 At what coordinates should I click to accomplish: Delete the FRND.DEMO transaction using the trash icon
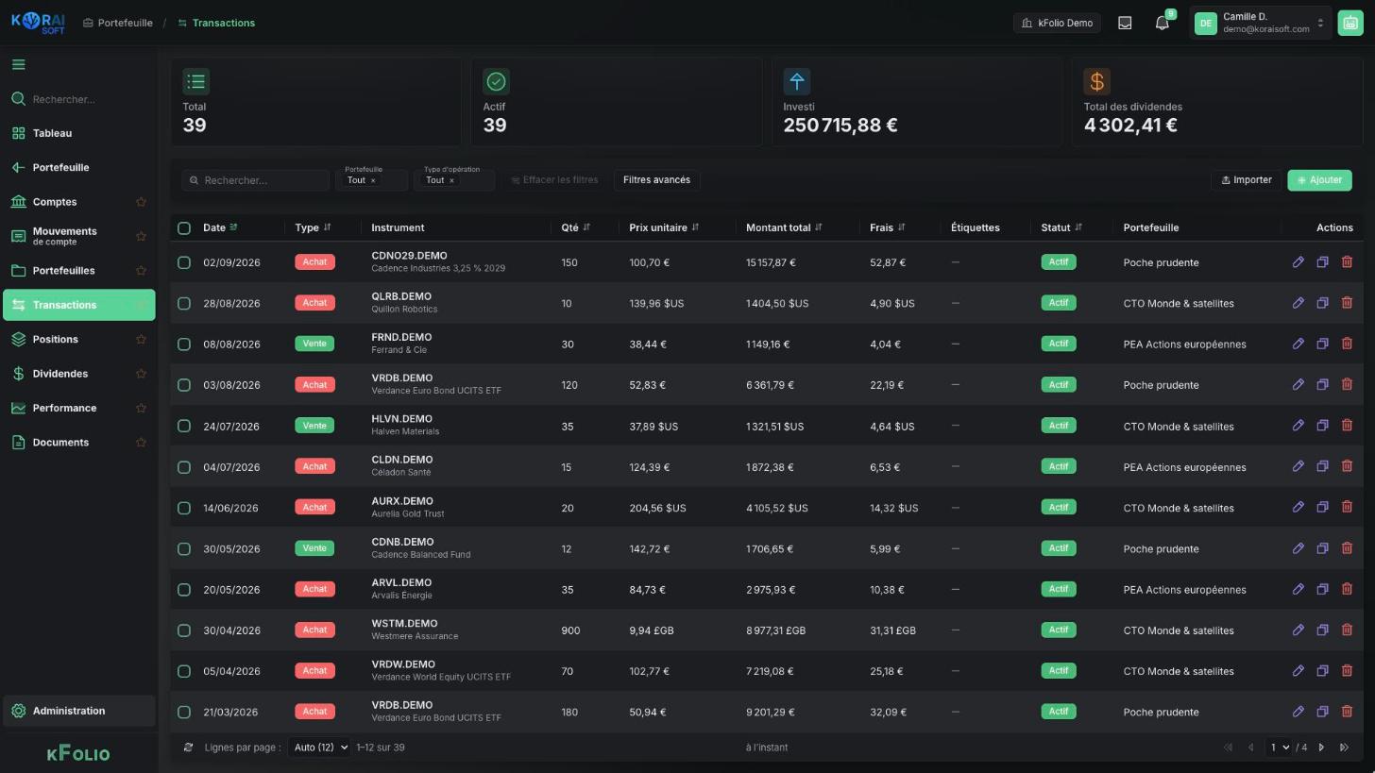pos(1347,344)
